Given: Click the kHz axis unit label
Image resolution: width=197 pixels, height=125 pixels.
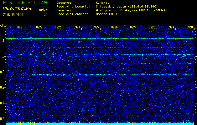Looking at the screenshot, I should pos(3,25).
